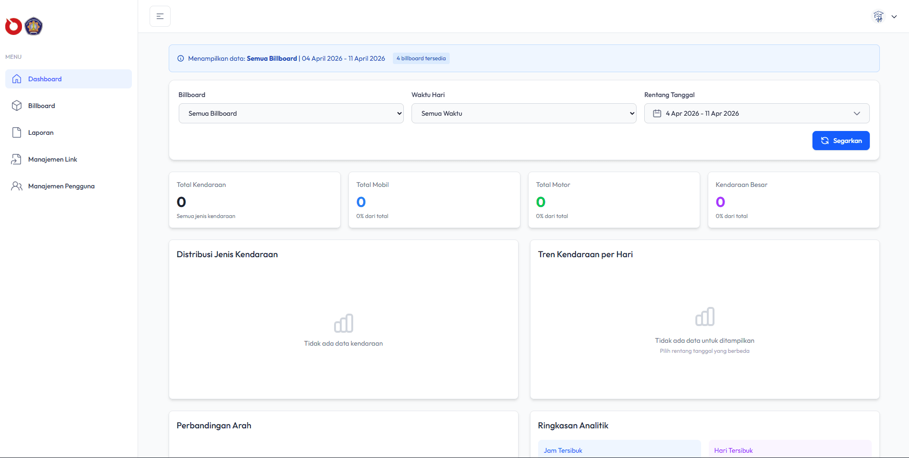Click the user avatar in top bar
Screen dimensions: 909x458
coord(878,17)
